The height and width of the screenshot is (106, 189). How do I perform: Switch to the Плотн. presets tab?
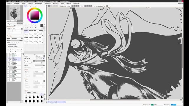(x=35, y=92)
